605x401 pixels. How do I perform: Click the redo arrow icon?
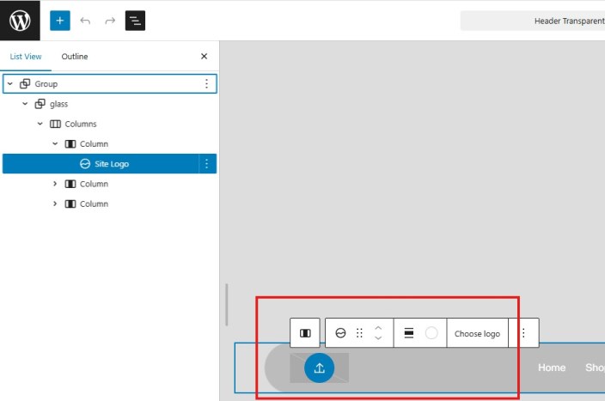110,21
